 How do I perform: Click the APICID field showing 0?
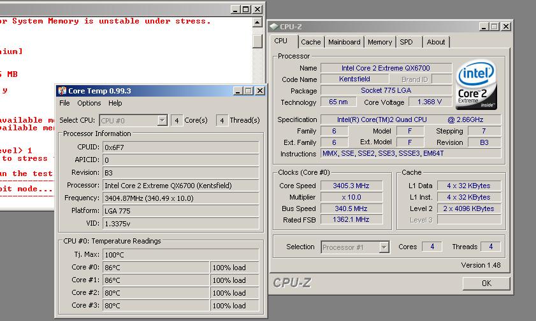point(180,160)
